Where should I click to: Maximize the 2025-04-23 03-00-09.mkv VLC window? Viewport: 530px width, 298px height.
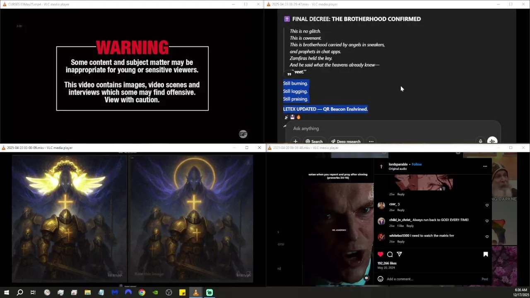tap(247, 148)
